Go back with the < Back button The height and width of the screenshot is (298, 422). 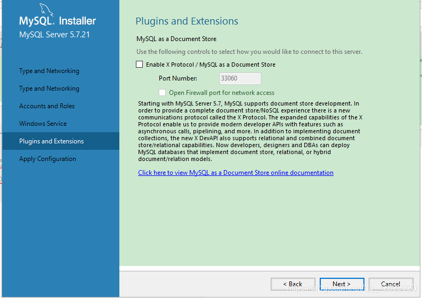coord(293,284)
